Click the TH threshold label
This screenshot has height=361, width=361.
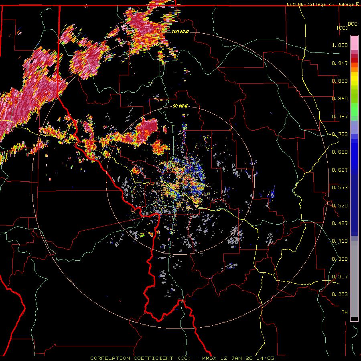tap(345, 312)
